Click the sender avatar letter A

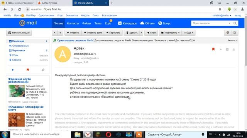point(63,54)
